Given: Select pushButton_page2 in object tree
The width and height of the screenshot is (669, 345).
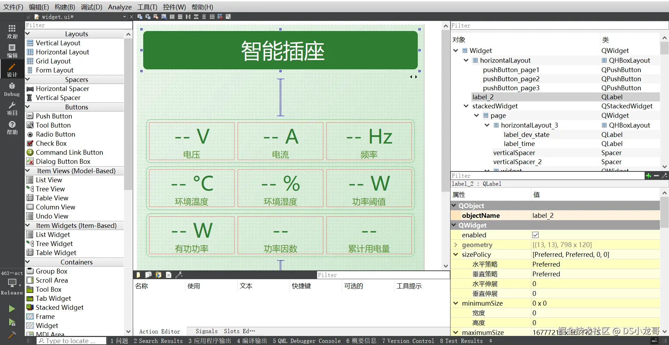Looking at the screenshot, I should click(x=511, y=79).
